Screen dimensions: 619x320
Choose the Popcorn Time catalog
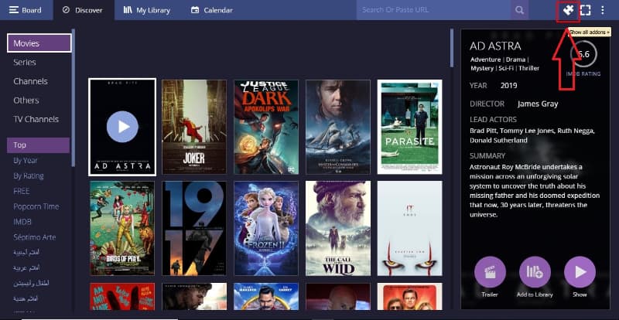(36, 206)
